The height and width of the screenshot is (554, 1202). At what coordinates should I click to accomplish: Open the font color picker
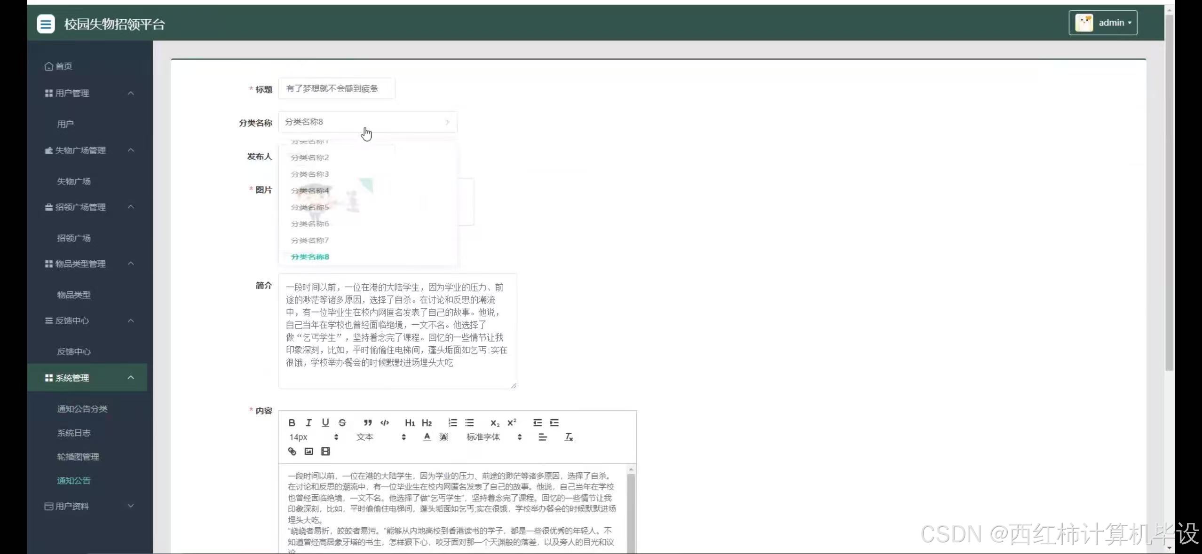(x=427, y=437)
